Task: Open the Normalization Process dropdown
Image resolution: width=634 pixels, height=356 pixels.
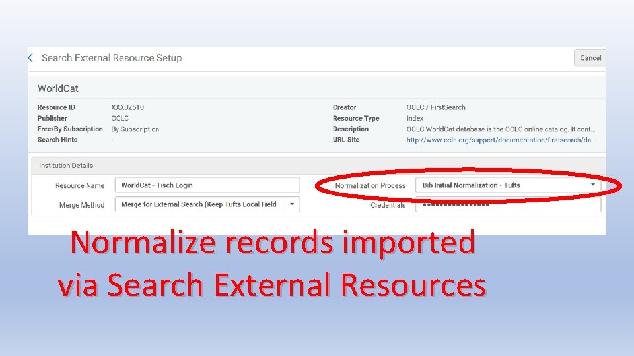Action: tap(508, 185)
